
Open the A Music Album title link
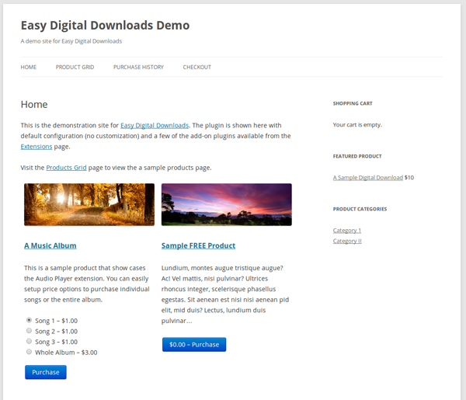pos(50,245)
